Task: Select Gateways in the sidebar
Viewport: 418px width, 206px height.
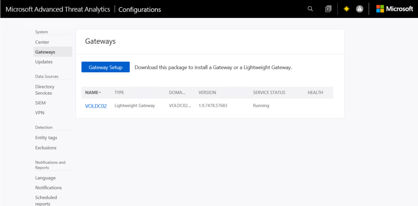Action: pos(45,52)
